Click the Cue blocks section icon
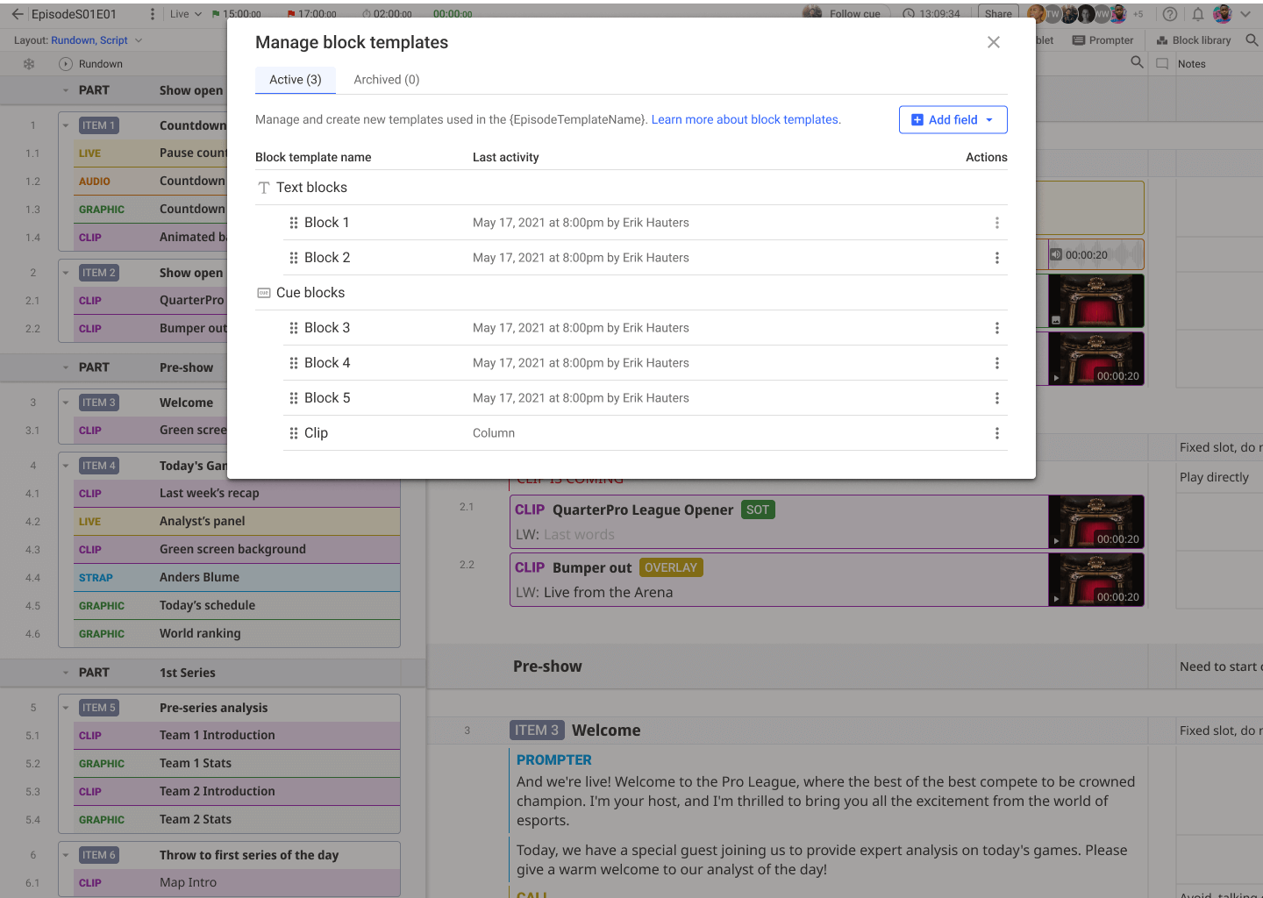Viewport: 1263px width, 898px height. tap(263, 293)
